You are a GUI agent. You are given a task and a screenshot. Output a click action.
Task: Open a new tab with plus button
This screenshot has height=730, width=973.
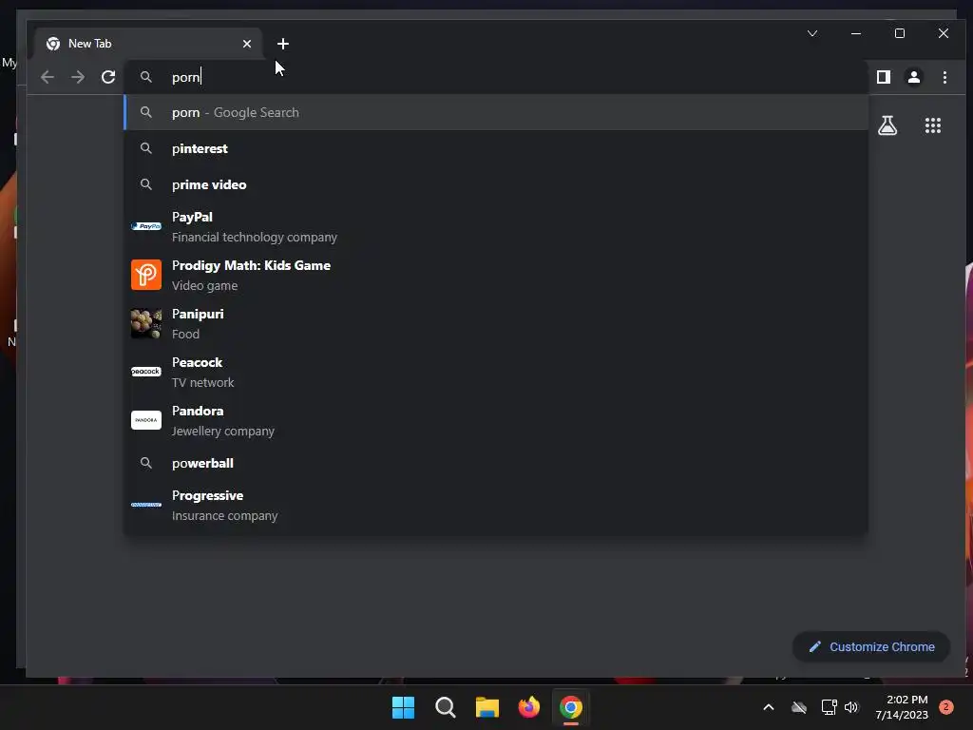tap(283, 44)
